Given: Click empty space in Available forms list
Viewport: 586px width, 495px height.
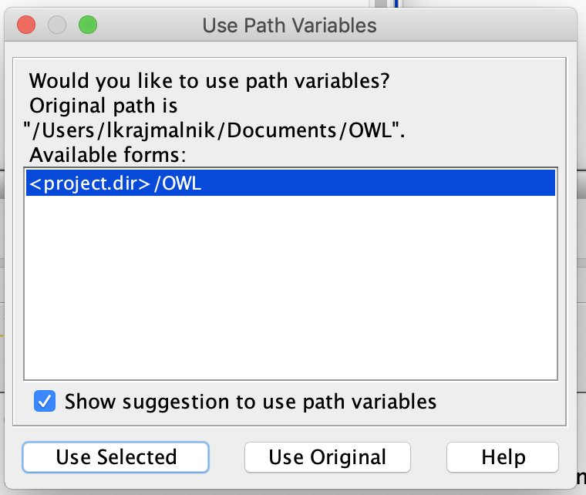Looking at the screenshot, I should click(290, 278).
